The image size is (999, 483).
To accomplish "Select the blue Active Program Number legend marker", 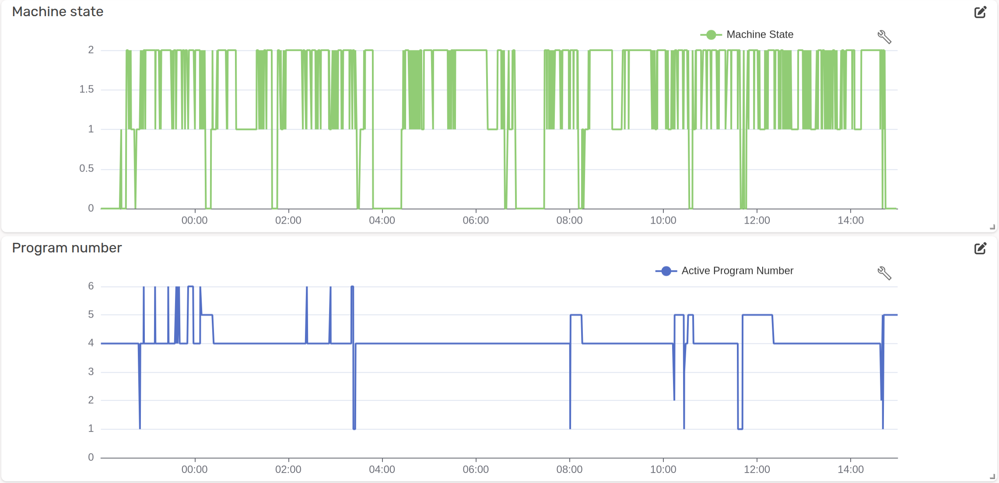I will 666,270.
